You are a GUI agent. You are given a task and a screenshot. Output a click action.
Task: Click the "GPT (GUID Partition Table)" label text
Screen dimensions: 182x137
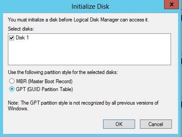(45, 89)
